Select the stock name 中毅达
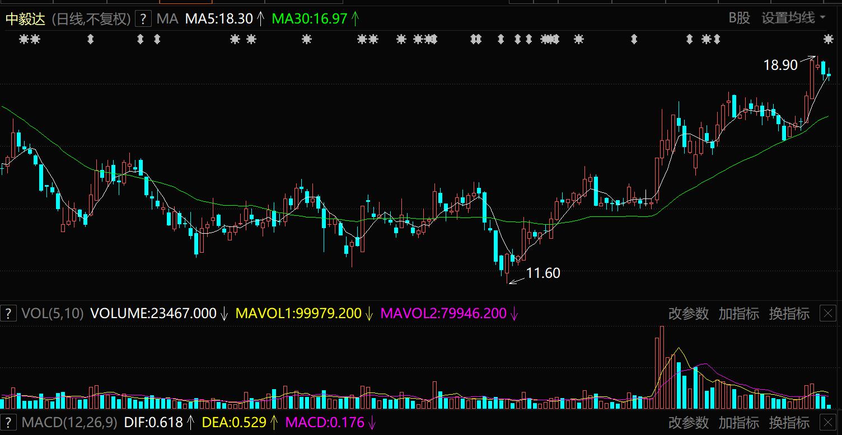The width and height of the screenshot is (842, 435). [x=26, y=18]
